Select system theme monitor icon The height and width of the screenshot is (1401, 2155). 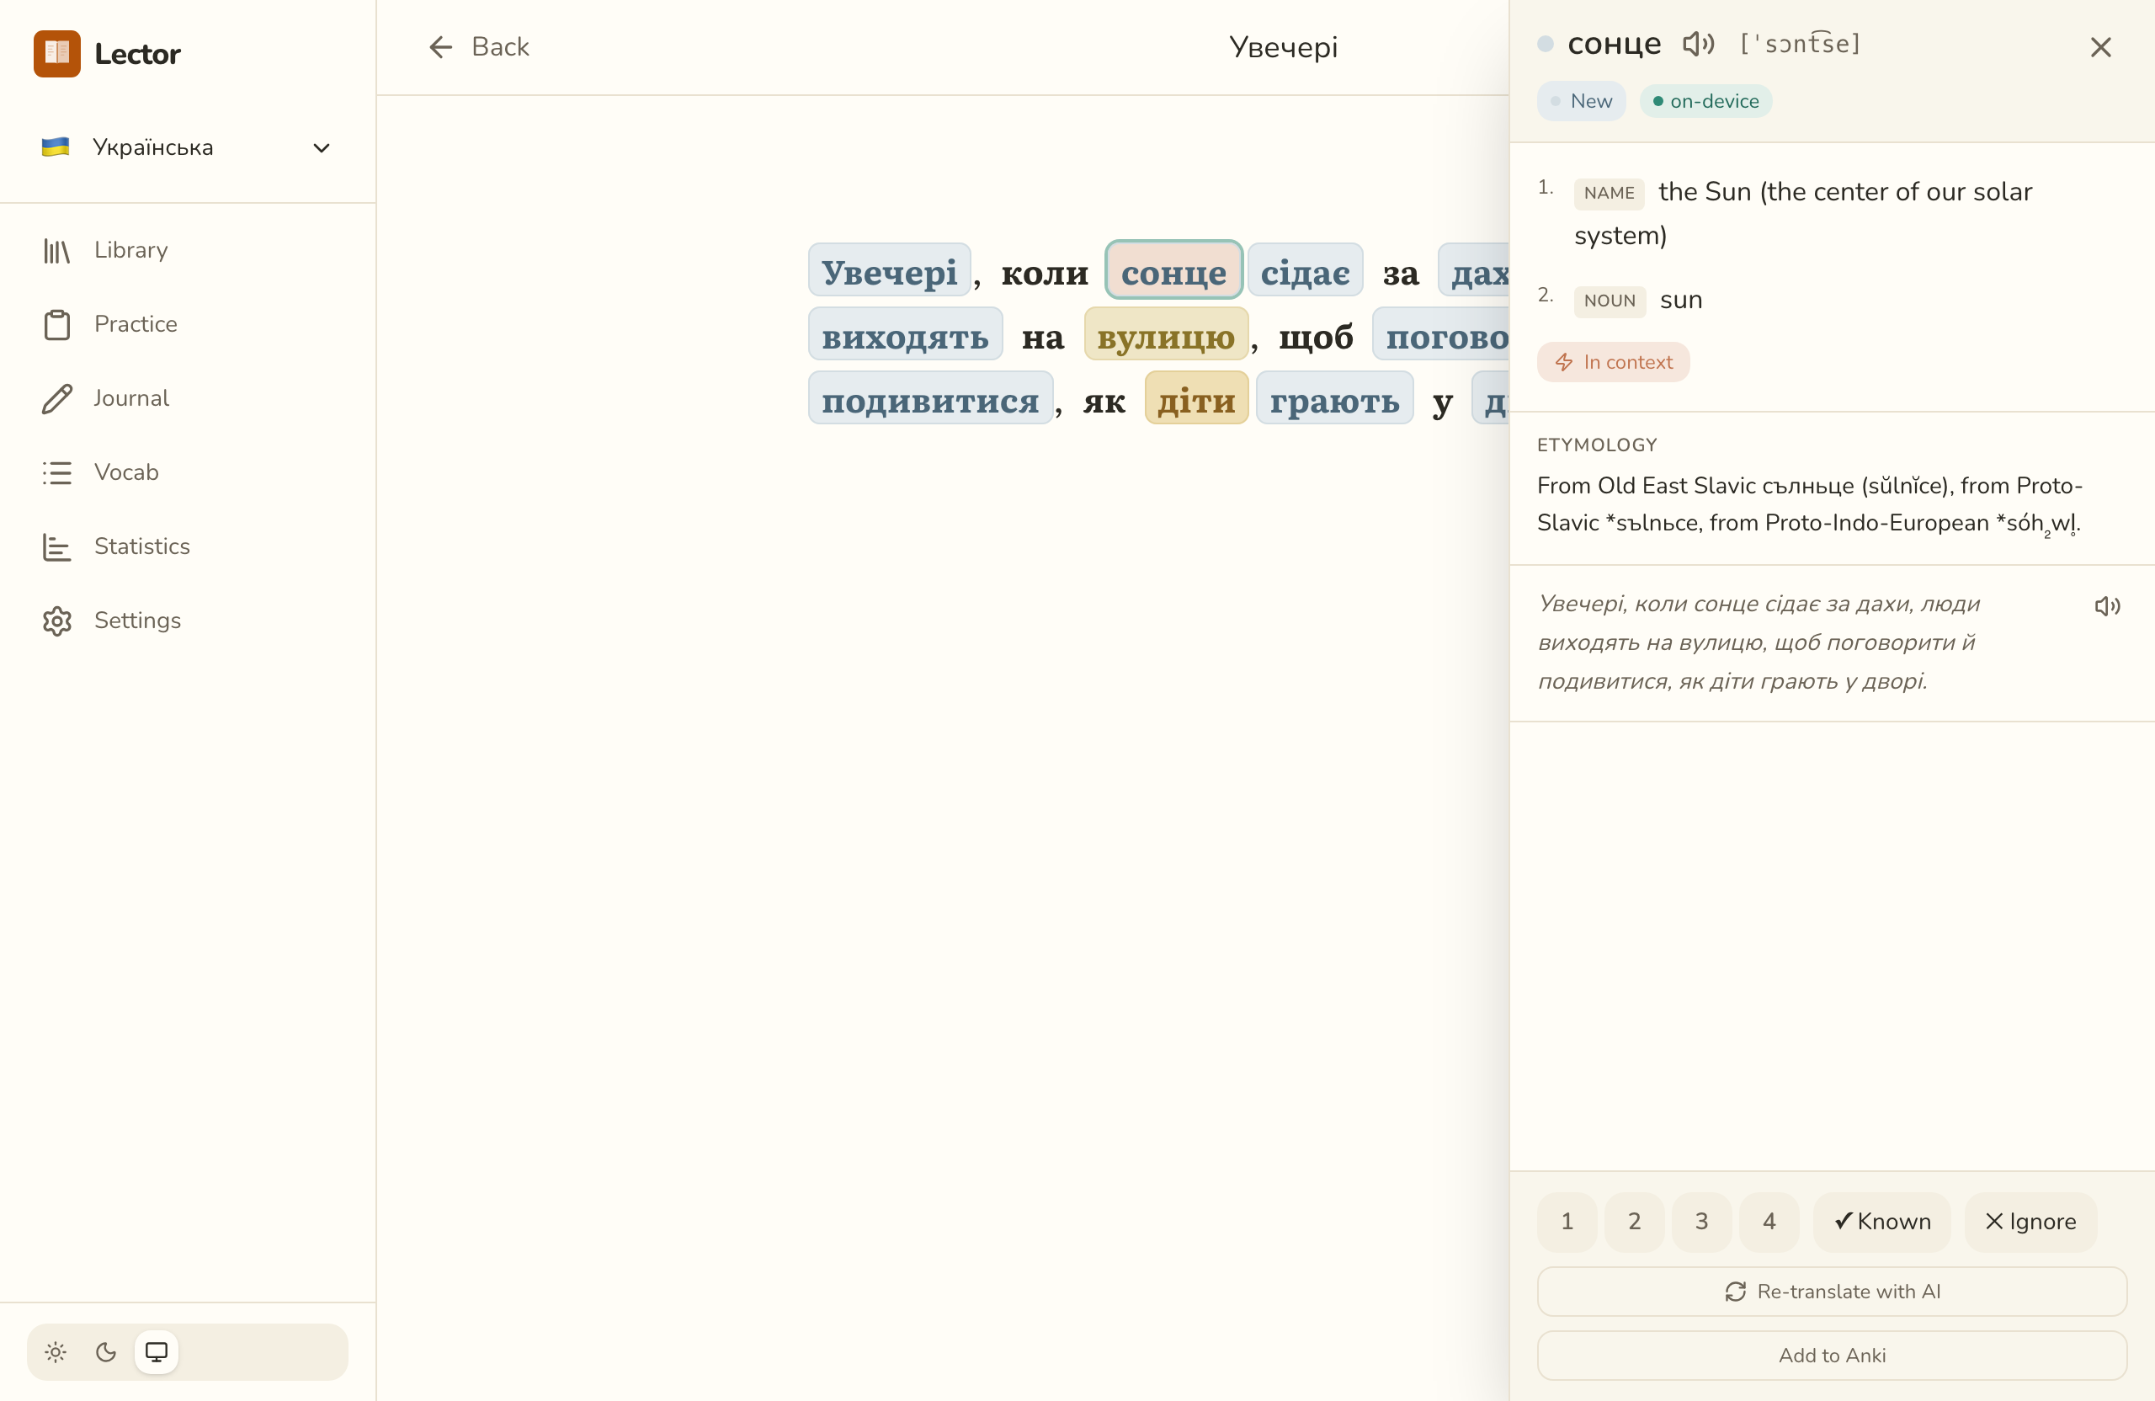click(x=157, y=1352)
